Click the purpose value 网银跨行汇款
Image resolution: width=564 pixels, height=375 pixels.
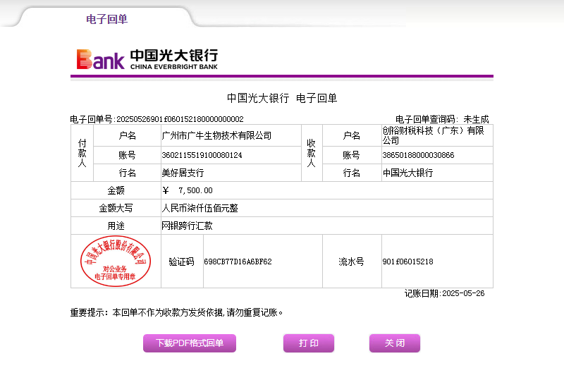pos(187,226)
